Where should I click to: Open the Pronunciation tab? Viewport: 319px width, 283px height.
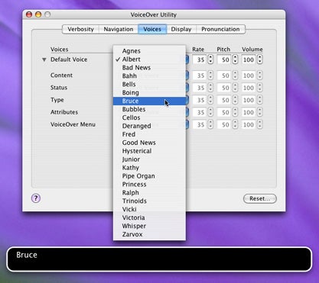tap(220, 29)
